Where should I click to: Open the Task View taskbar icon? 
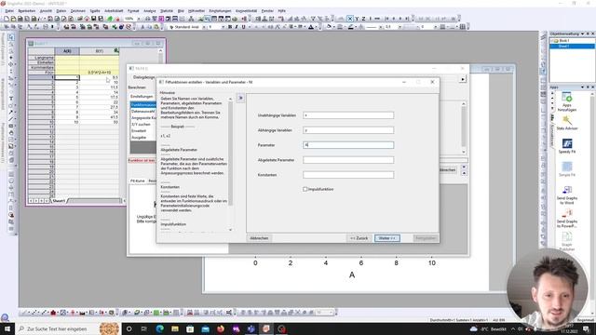144,328
